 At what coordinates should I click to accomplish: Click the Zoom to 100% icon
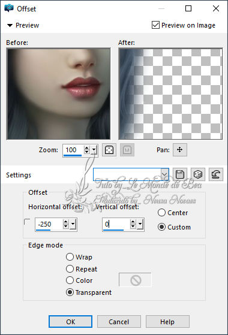pyautogui.click(x=127, y=150)
